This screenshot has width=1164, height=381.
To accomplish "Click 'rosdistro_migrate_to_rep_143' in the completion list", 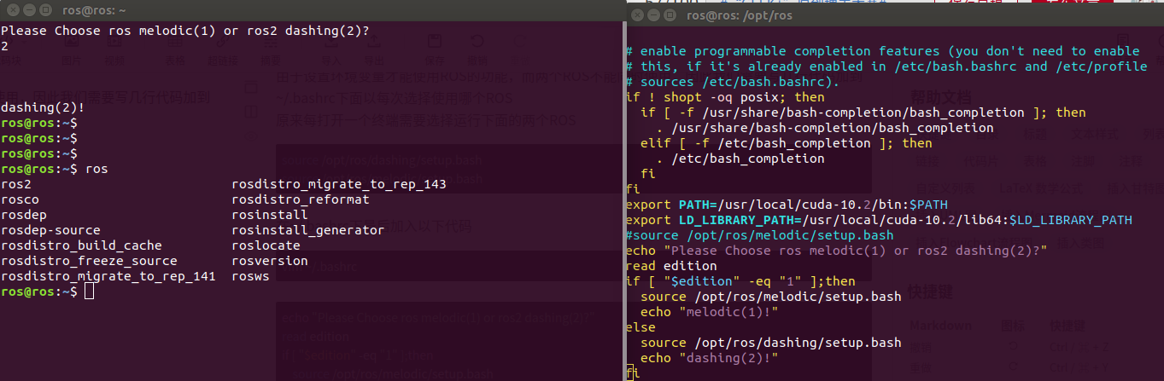I will (x=339, y=185).
